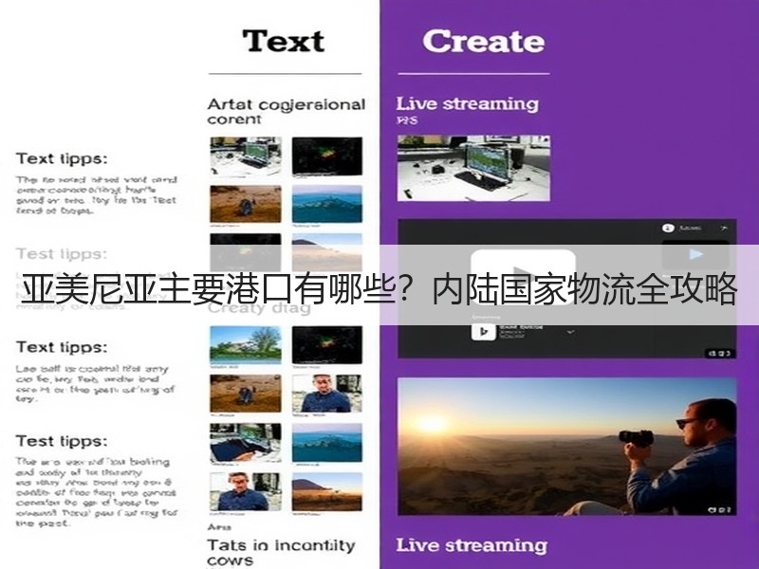Open the dark thumbnail beside the tree landscape thumbnail
The height and width of the screenshot is (569, 759).
[x=326, y=344]
